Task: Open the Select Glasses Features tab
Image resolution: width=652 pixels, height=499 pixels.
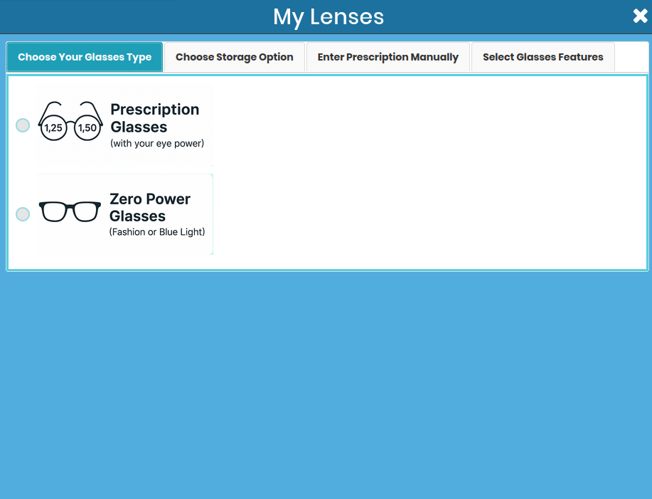Action: [x=543, y=57]
